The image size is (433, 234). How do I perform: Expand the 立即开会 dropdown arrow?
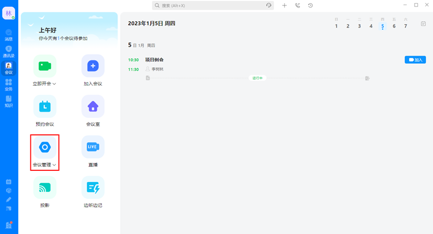point(55,84)
